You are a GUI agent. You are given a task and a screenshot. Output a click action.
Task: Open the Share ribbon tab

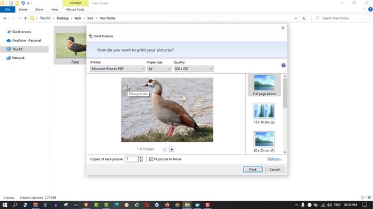pos(39,9)
